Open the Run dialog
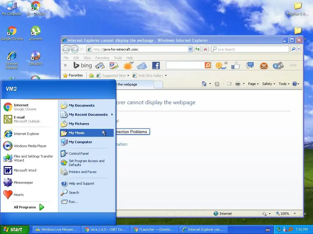Image resolution: width=313 pixels, height=234 pixels. pos(87,202)
